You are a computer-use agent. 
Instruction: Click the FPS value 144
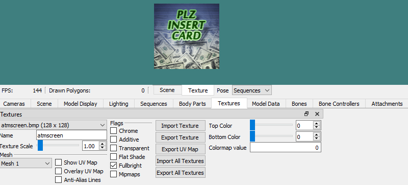37,90
